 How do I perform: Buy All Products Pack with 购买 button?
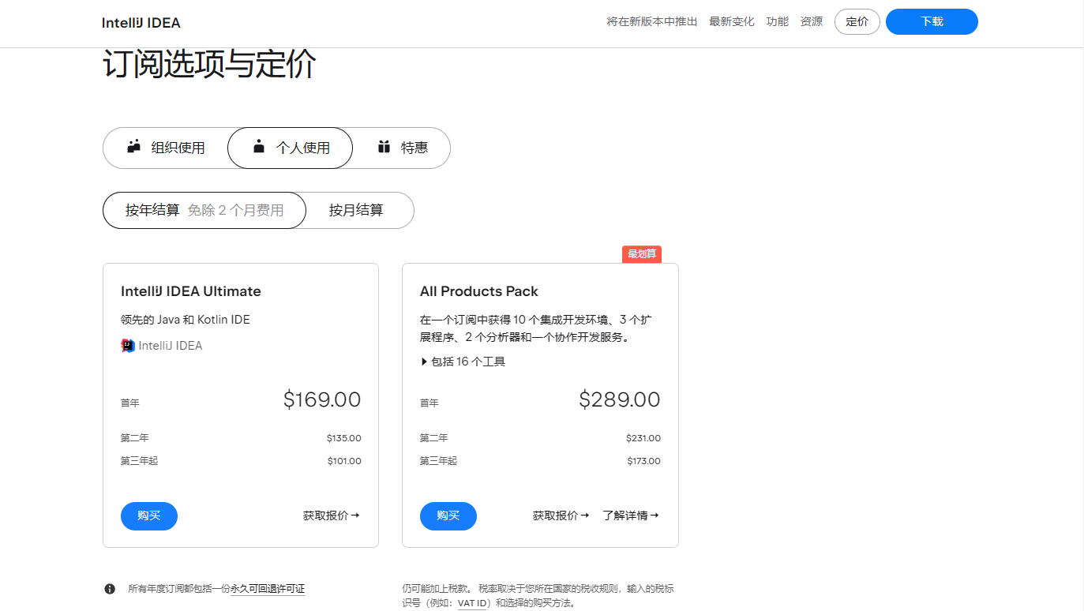click(448, 516)
